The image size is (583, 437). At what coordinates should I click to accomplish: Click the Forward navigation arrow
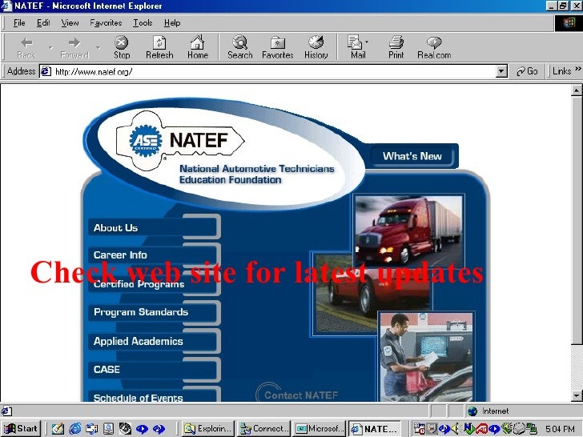click(x=74, y=47)
